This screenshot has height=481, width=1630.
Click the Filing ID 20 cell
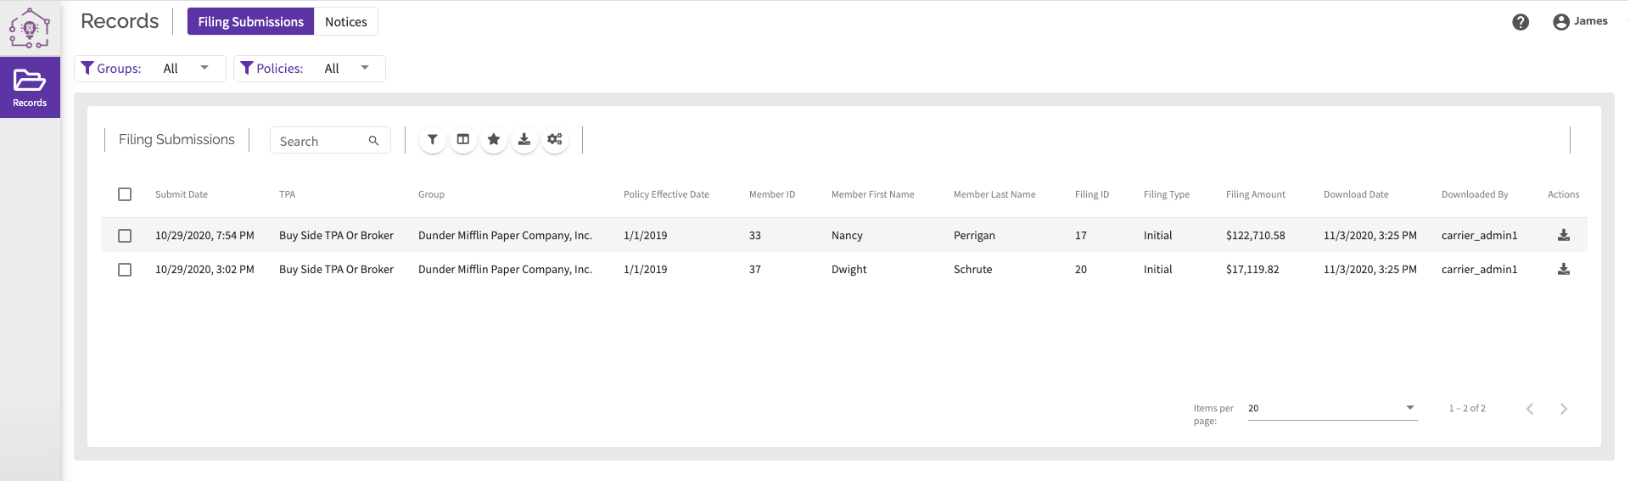point(1081,269)
